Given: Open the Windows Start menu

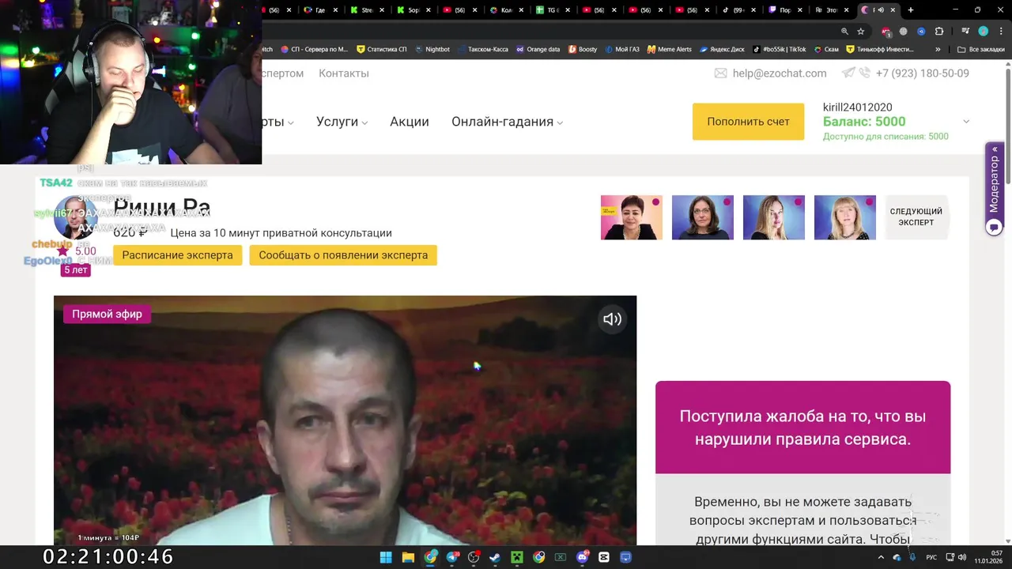Looking at the screenshot, I should (386, 557).
